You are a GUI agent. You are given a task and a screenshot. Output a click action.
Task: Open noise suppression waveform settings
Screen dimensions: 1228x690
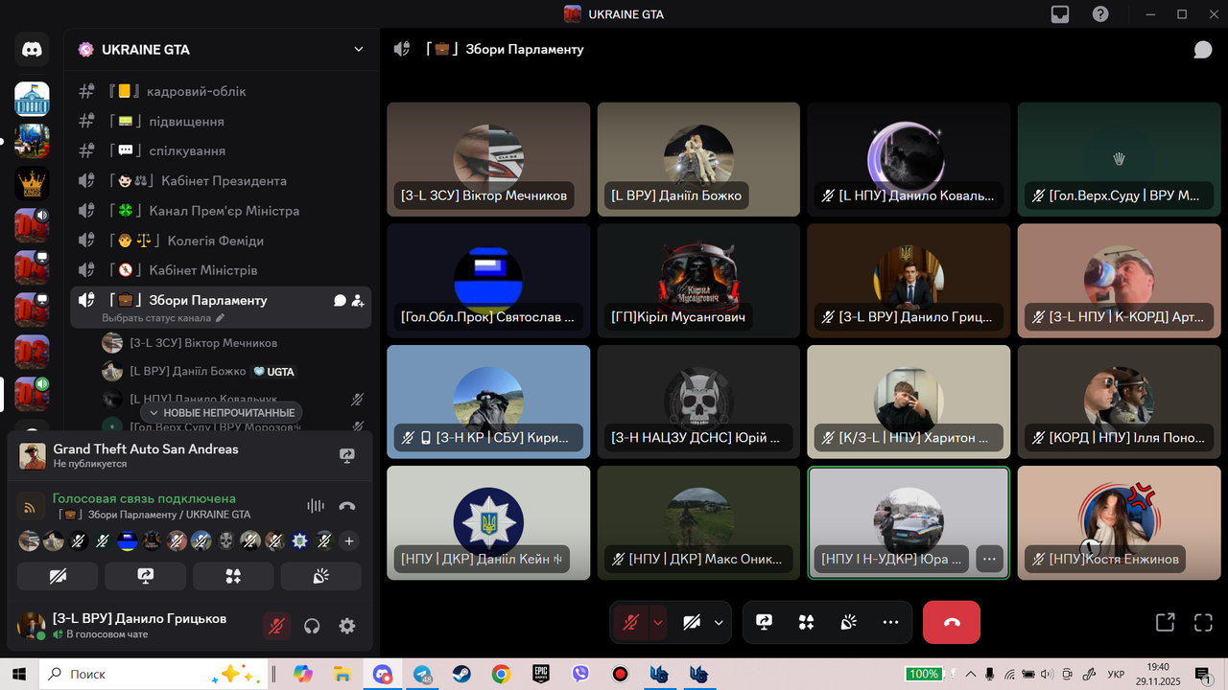[315, 506]
